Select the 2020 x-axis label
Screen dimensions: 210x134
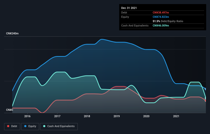(146, 116)
